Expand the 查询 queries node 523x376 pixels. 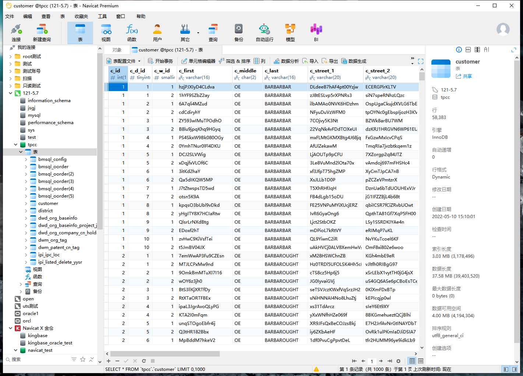[21, 284]
